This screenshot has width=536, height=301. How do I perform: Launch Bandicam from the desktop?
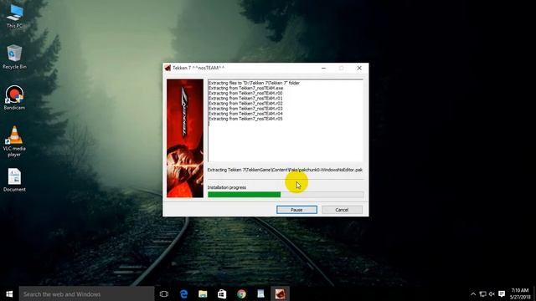click(14, 97)
